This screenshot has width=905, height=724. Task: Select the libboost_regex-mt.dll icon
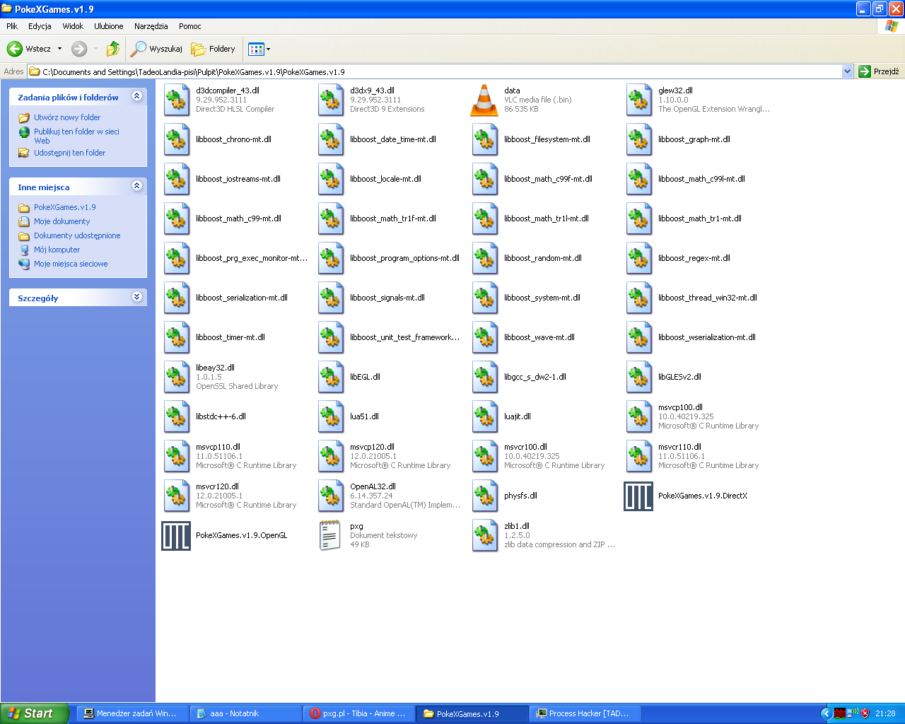639,258
